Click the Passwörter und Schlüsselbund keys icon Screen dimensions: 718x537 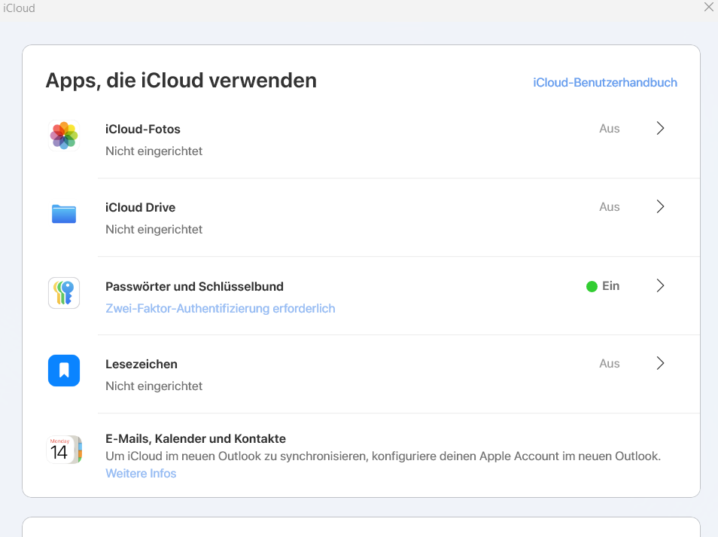pos(64,293)
